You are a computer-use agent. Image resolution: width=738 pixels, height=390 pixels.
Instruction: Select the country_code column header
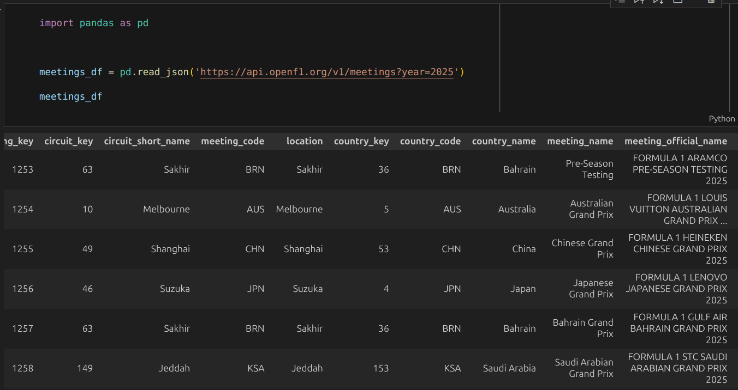[x=430, y=141]
